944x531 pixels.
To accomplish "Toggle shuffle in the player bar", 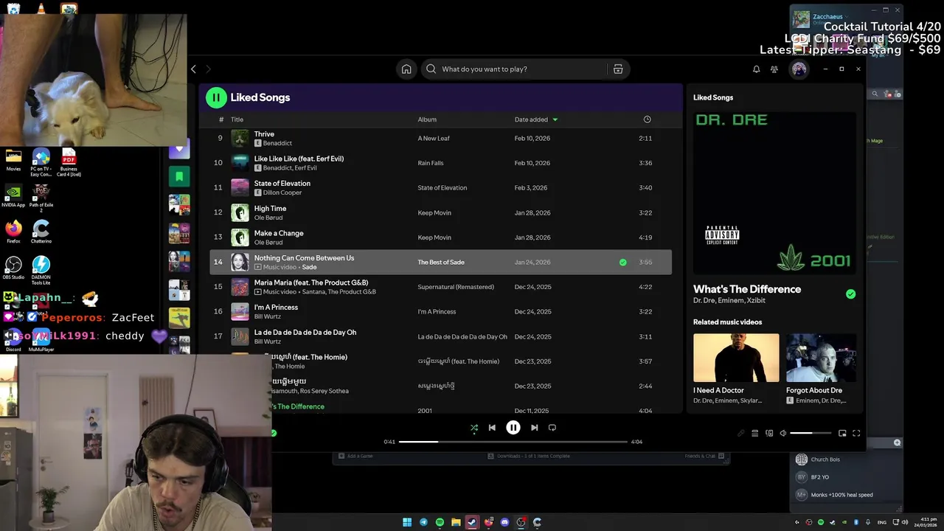I will coord(474,428).
